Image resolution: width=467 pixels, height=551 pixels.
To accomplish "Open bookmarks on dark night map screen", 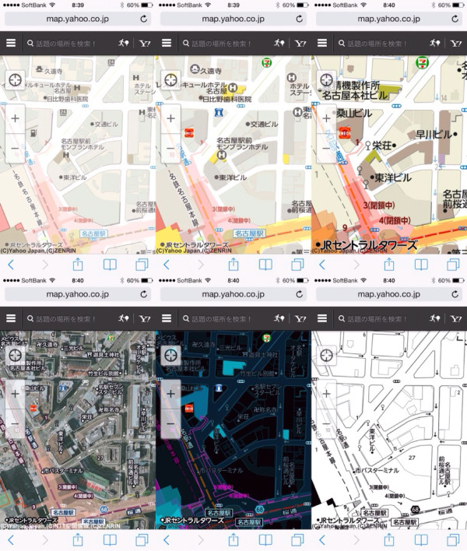I will [x=265, y=540].
